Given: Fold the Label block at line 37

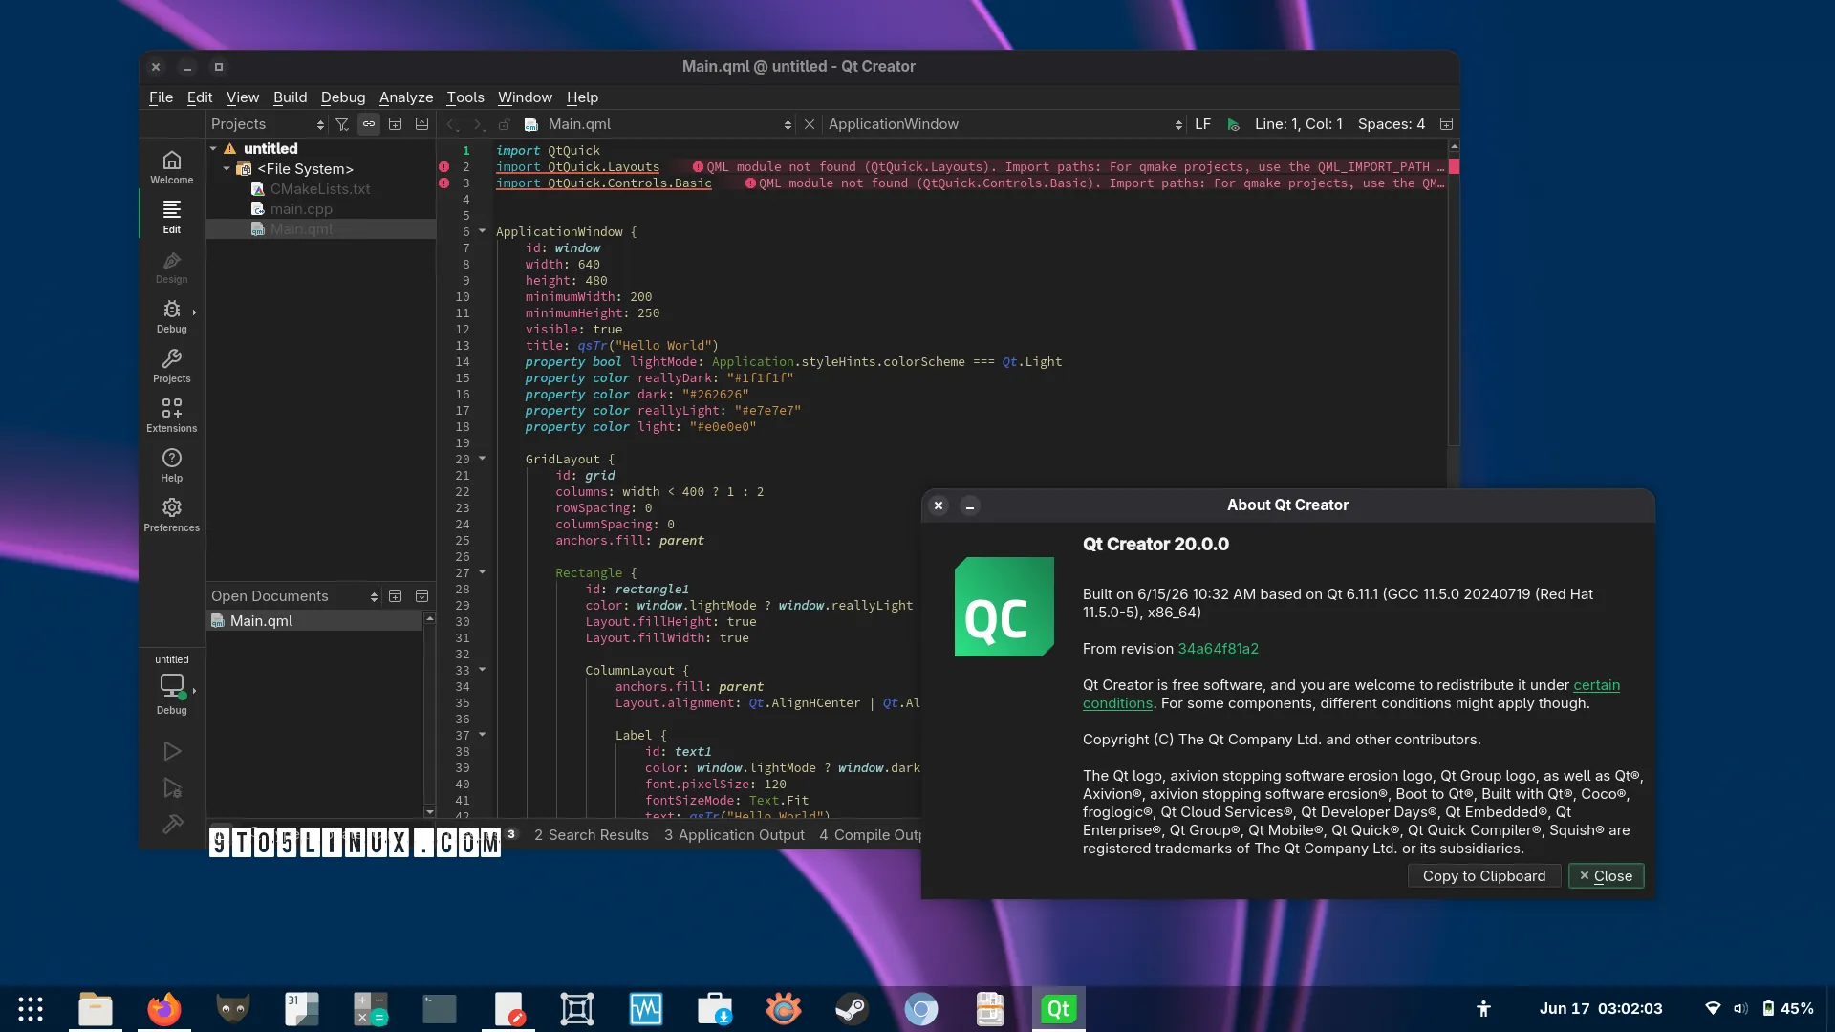Looking at the screenshot, I should point(482,735).
